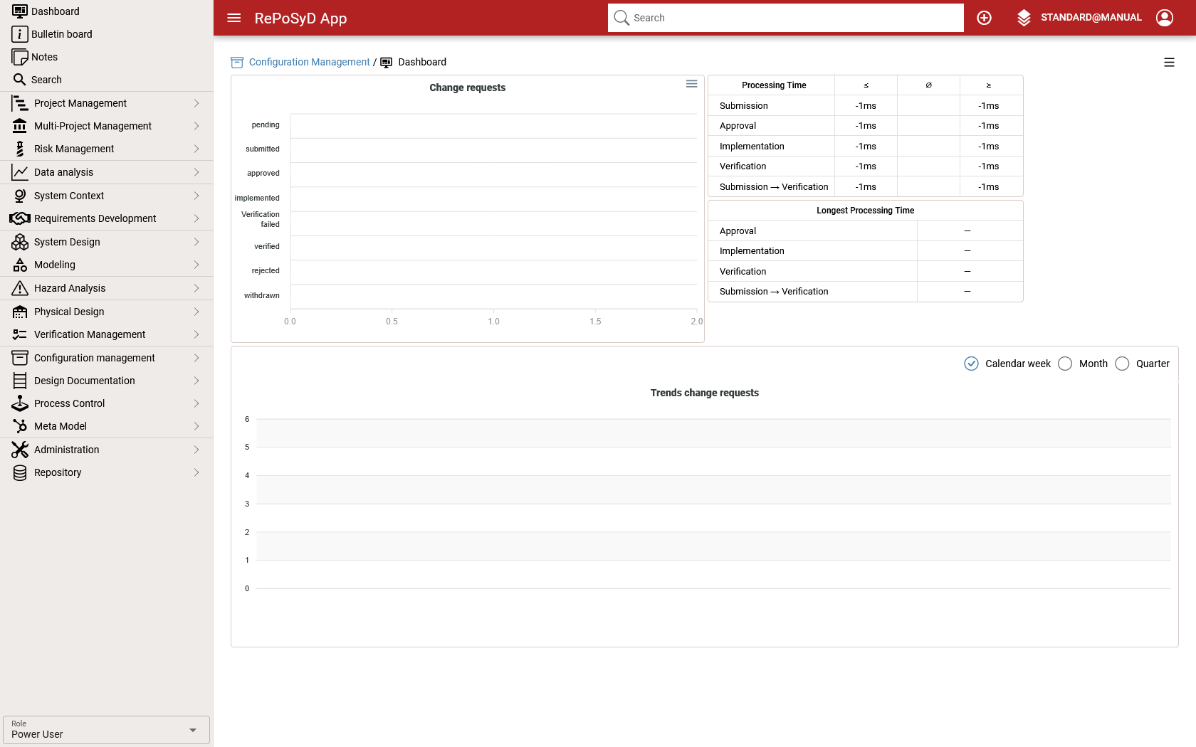Expand the Risk Management chevron
This screenshot has width=1196, height=747.
196,149
